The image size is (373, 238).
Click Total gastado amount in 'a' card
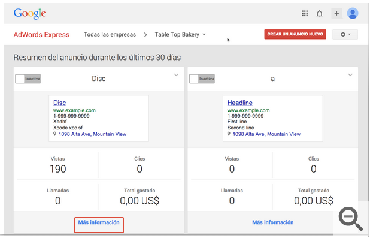pyautogui.click(x=314, y=201)
